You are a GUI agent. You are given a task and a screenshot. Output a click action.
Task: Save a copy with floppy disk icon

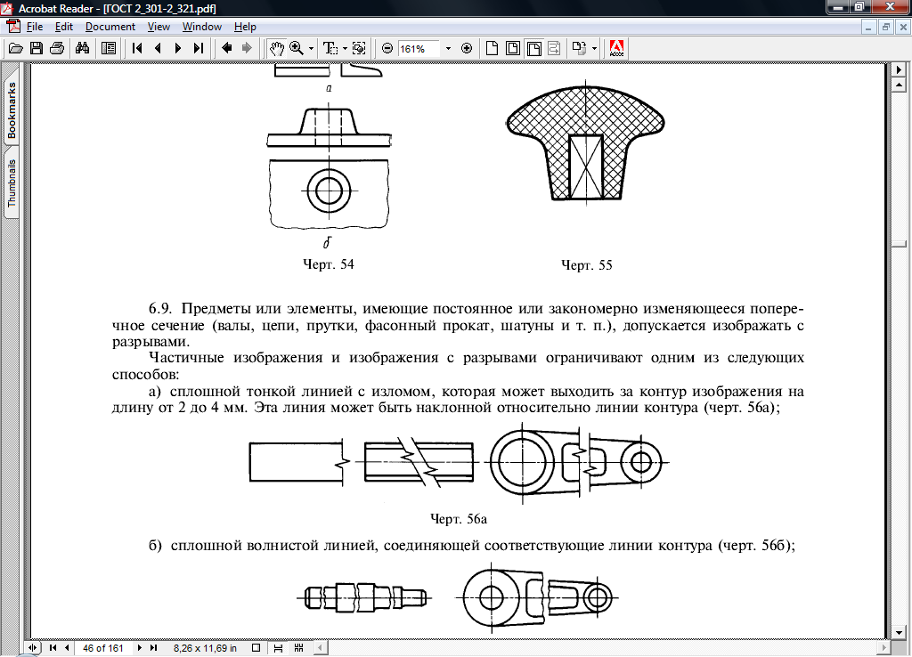(36, 48)
